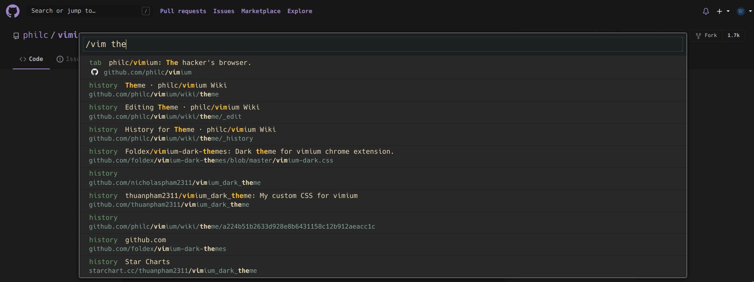Viewport: 754px width, 282px height.
Task: Click the slash shortcut key icon
Action: tap(146, 11)
